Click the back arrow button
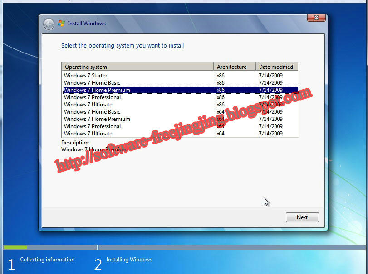 pos(49,24)
